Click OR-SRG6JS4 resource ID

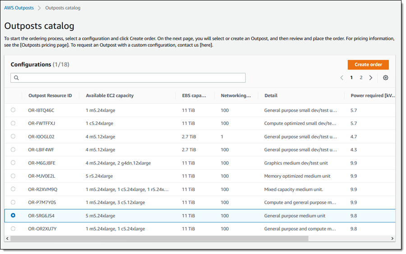[x=41, y=216]
